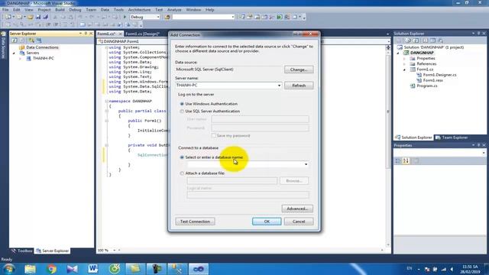Open the Architecture menu

coord(139,10)
